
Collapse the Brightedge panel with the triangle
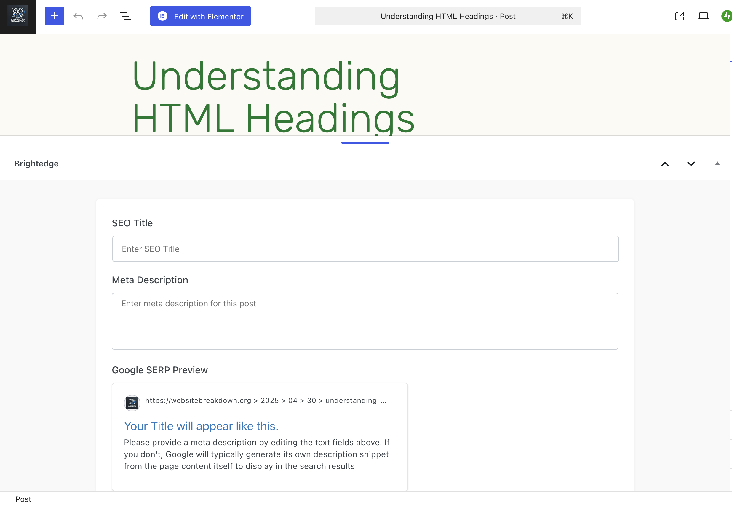tap(717, 164)
